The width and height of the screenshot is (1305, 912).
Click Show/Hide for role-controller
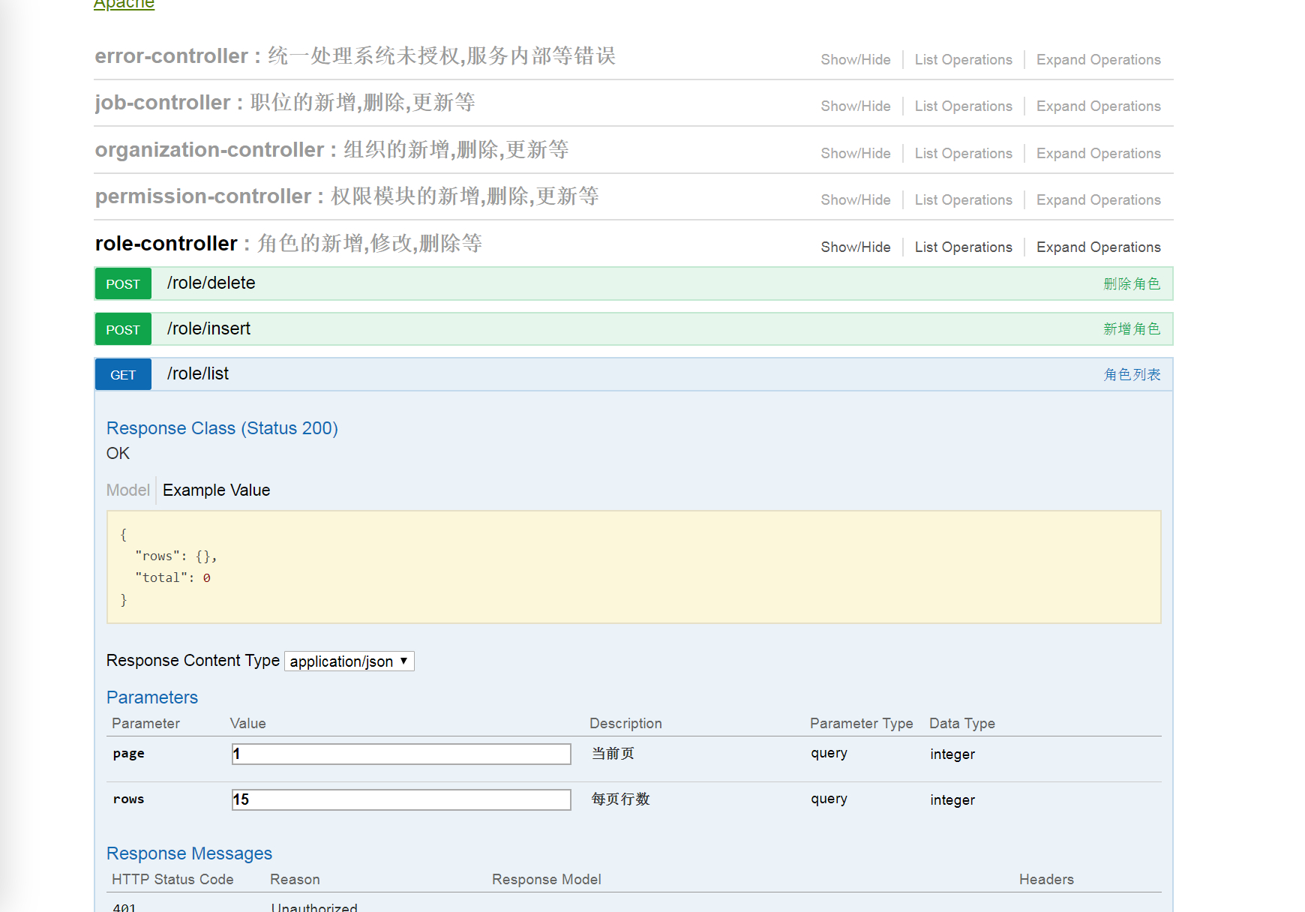856,247
